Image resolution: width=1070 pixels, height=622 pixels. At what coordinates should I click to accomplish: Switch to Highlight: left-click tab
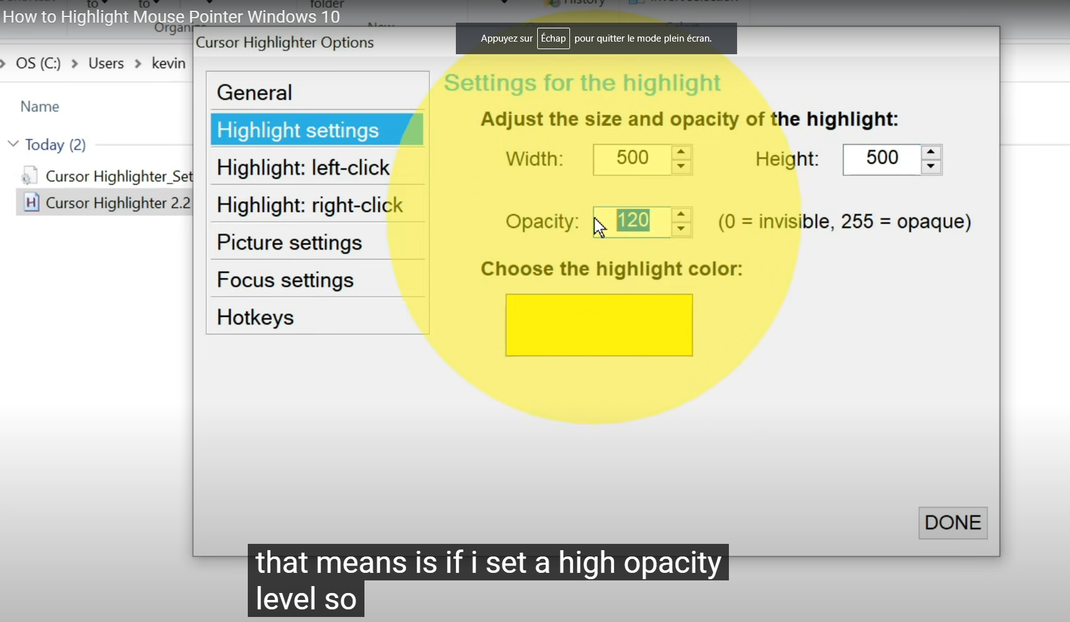coord(317,167)
